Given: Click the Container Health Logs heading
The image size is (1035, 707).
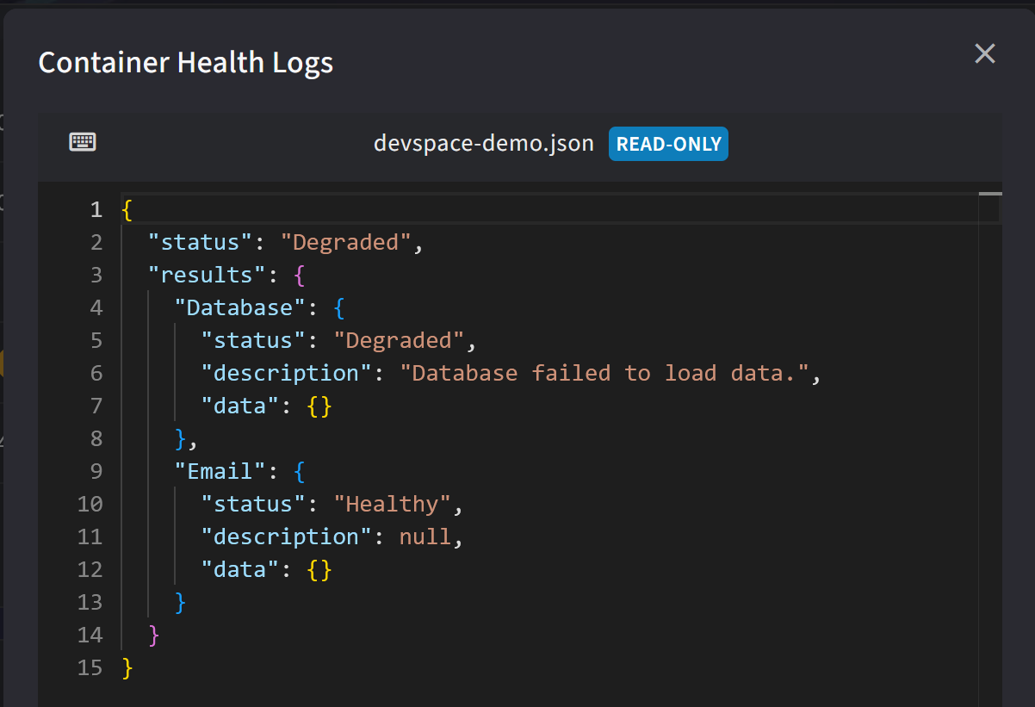Looking at the screenshot, I should tap(186, 63).
